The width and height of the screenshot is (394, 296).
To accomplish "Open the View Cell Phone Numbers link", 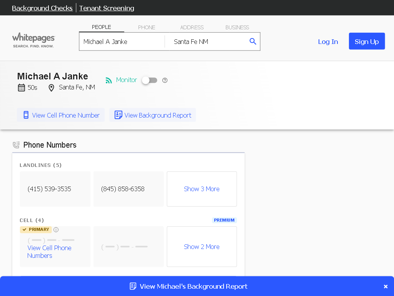I will 49,252.
